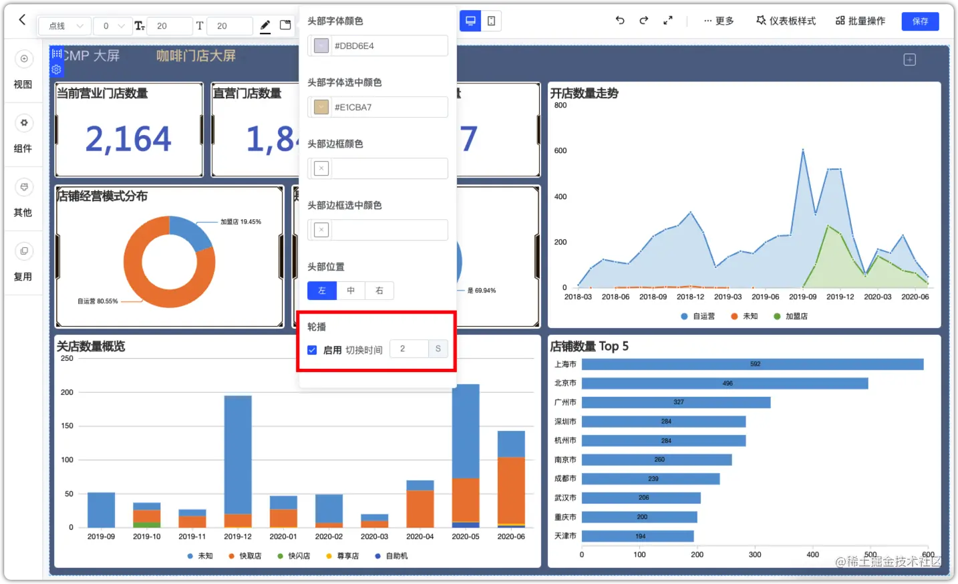Viewport: 958px width, 584px height.
Task: Open 仪表板样式 dashboard style settings
Action: [x=786, y=21]
